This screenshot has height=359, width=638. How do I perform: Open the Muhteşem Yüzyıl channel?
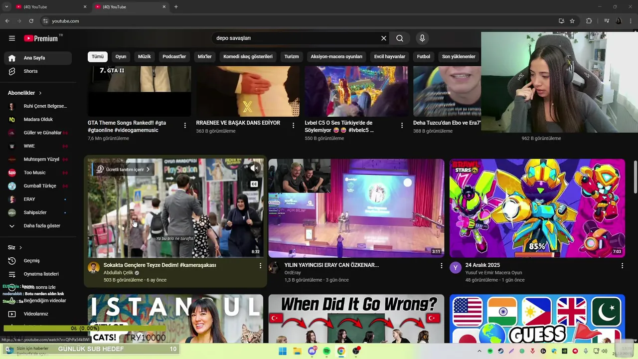[x=38, y=160]
